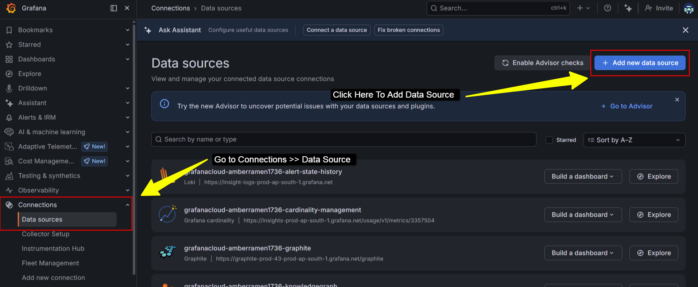
Task: Open Fleet Management menu item
Action: click(50, 263)
